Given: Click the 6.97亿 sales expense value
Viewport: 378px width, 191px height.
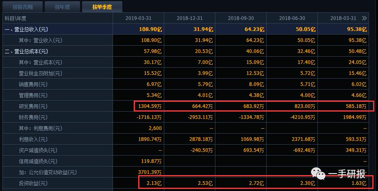Looking at the screenshot, I should pos(154,85).
